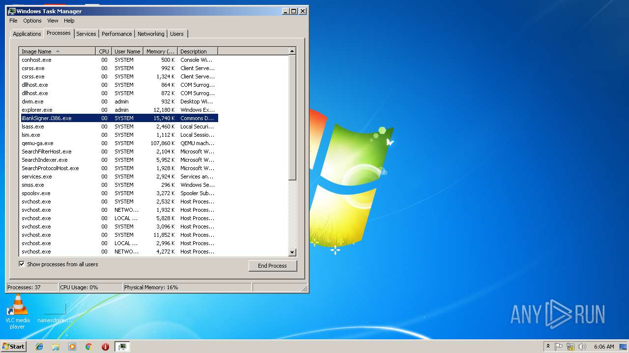Switch to the Services tab
Viewport: 629px width, 353px height.
pos(86,34)
